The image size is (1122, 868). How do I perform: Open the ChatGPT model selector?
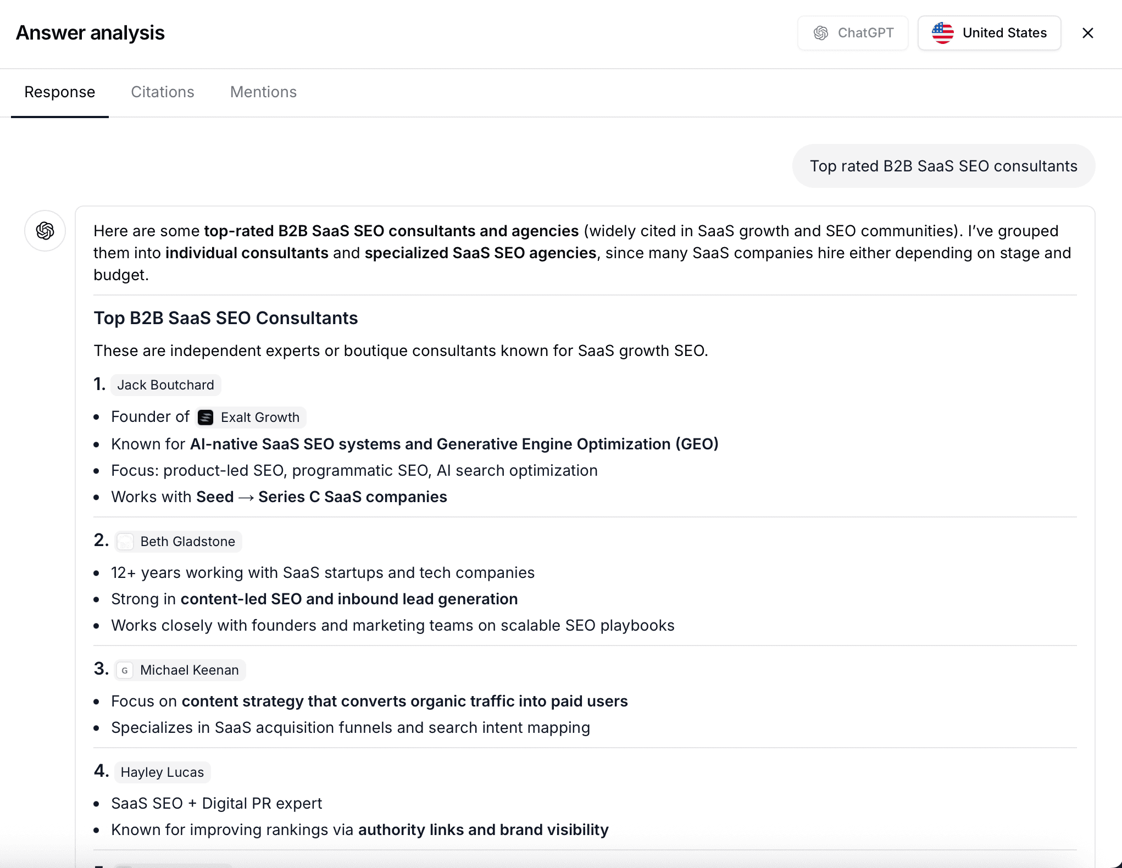[x=853, y=32]
